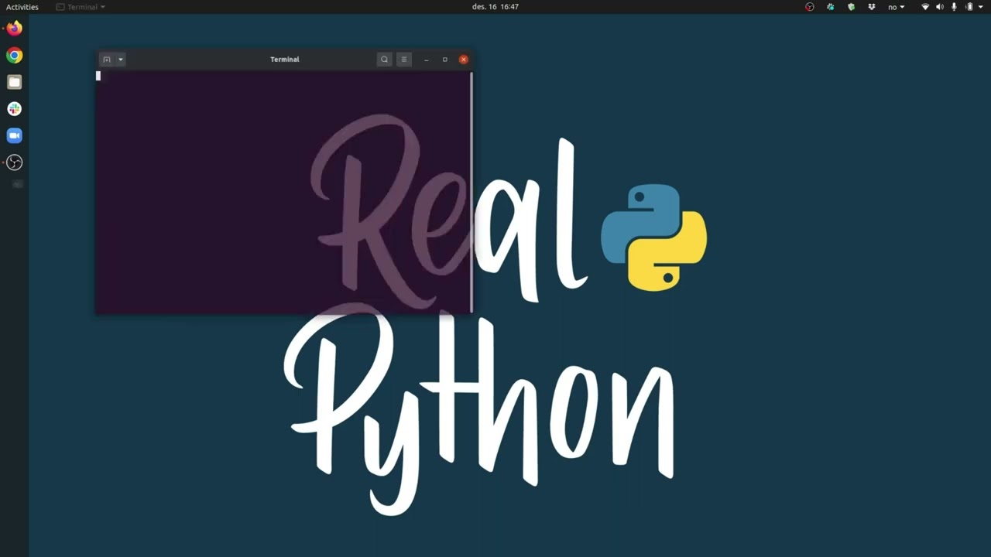Click the microphone indicator icon
The image size is (991, 557).
[x=954, y=7]
